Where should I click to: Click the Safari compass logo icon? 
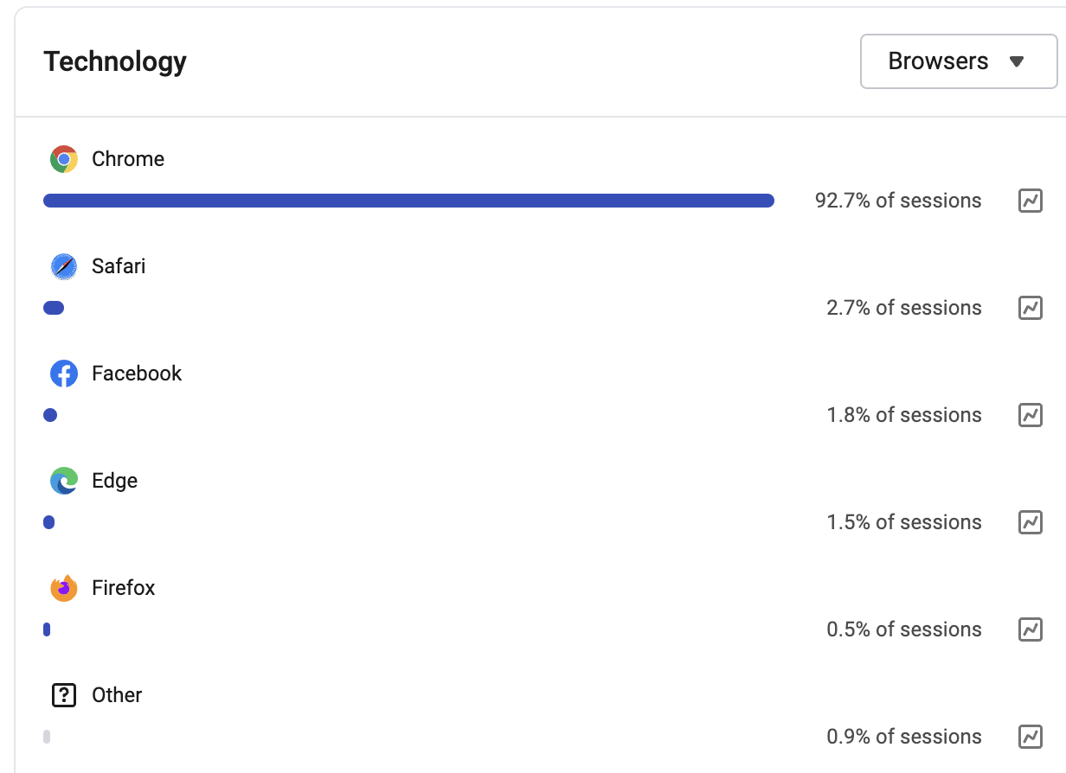coord(64,266)
